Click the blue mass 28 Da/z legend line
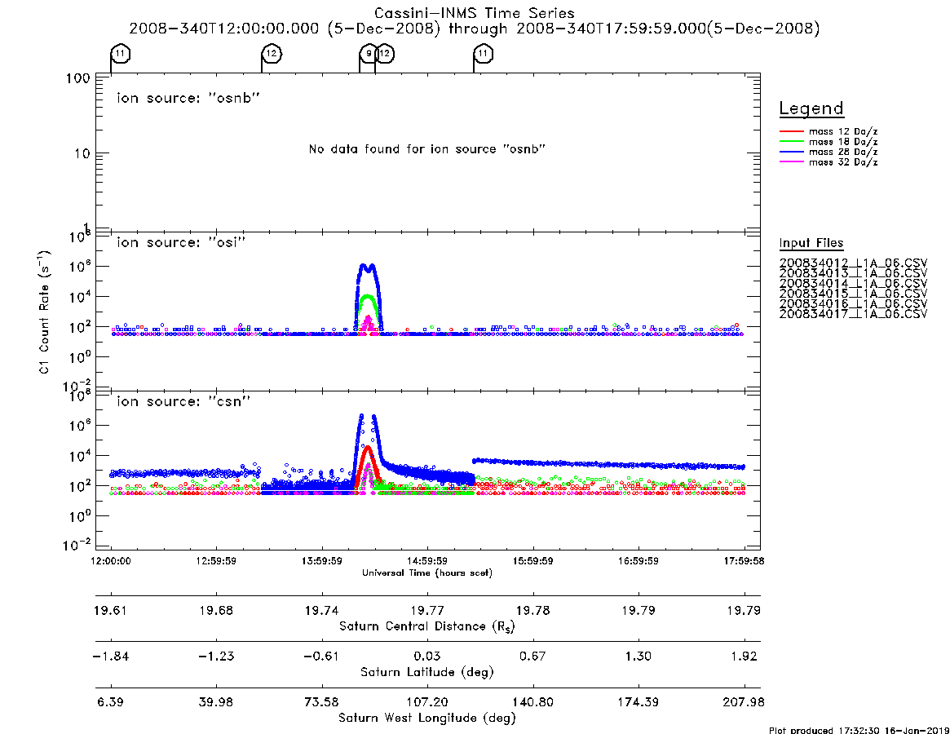Image resolution: width=950 pixels, height=734 pixels. pos(791,153)
